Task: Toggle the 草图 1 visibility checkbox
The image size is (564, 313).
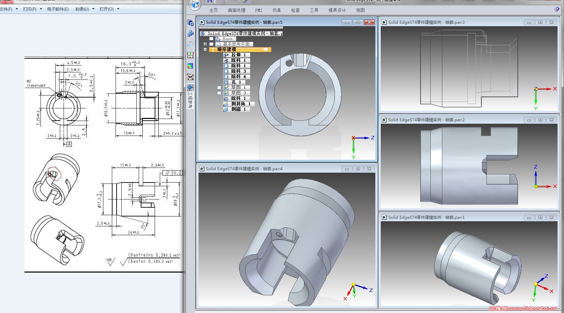Action: pyautogui.click(x=219, y=87)
